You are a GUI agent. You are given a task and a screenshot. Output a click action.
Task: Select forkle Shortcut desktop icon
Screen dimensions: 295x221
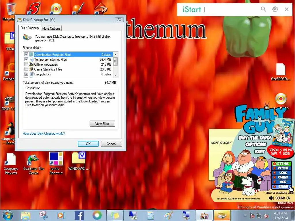(x=56, y=163)
